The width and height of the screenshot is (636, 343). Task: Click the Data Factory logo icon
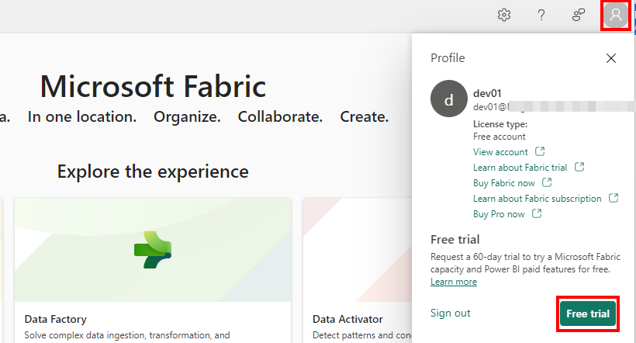tap(153, 250)
